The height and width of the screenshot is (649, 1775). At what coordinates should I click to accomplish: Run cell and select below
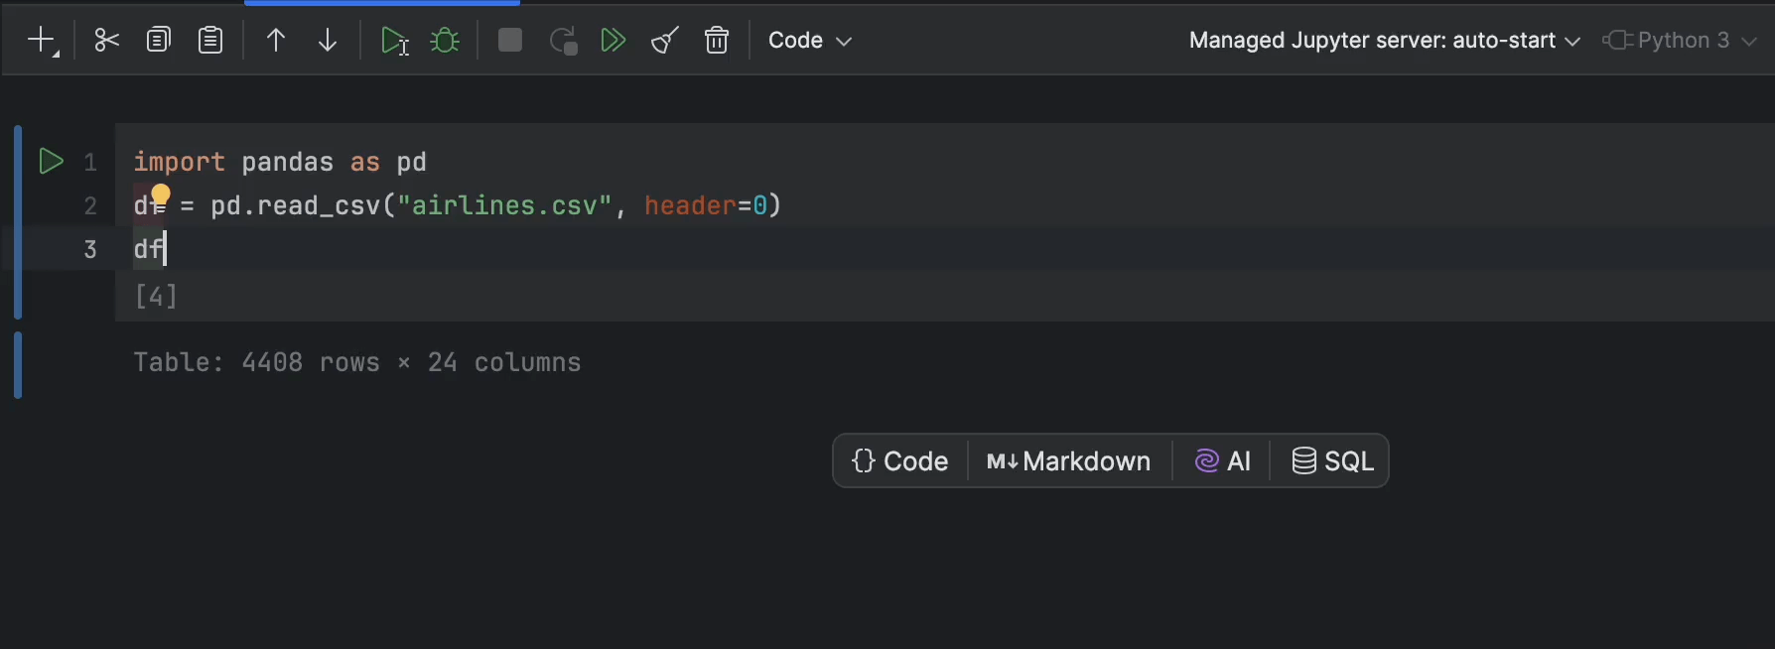394,41
